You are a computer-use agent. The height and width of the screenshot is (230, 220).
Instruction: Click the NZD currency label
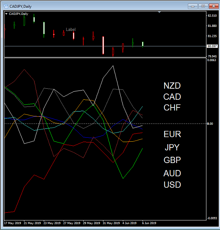pos(172,86)
